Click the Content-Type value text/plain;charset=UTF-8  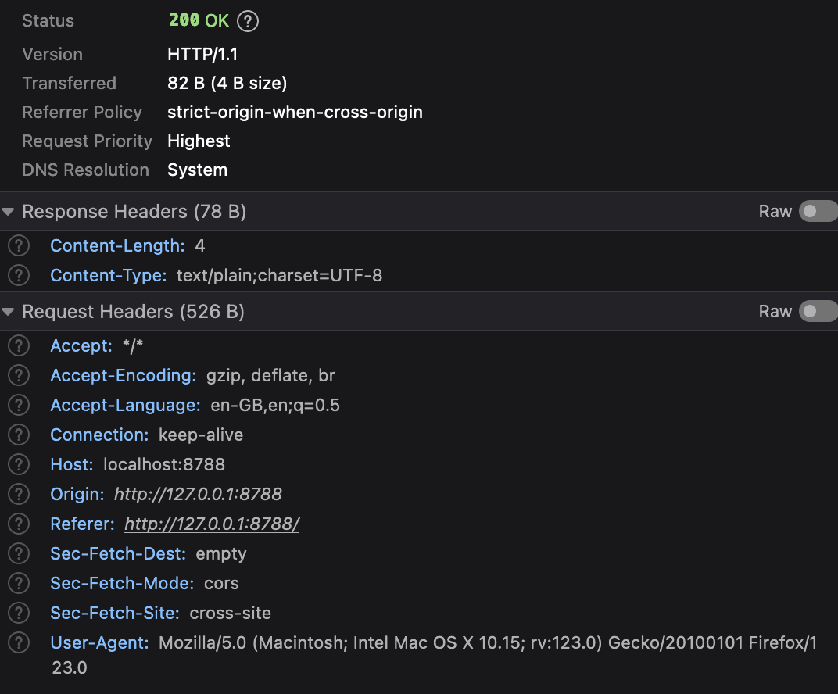(x=280, y=275)
